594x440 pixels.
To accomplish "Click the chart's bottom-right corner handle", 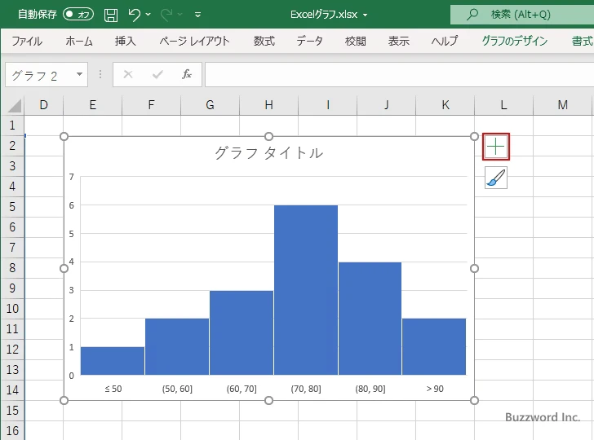I will [474, 400].
